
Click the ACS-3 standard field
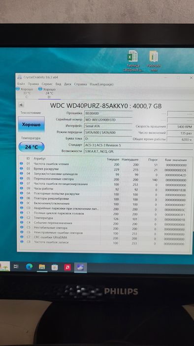click(x=138, y=145)
